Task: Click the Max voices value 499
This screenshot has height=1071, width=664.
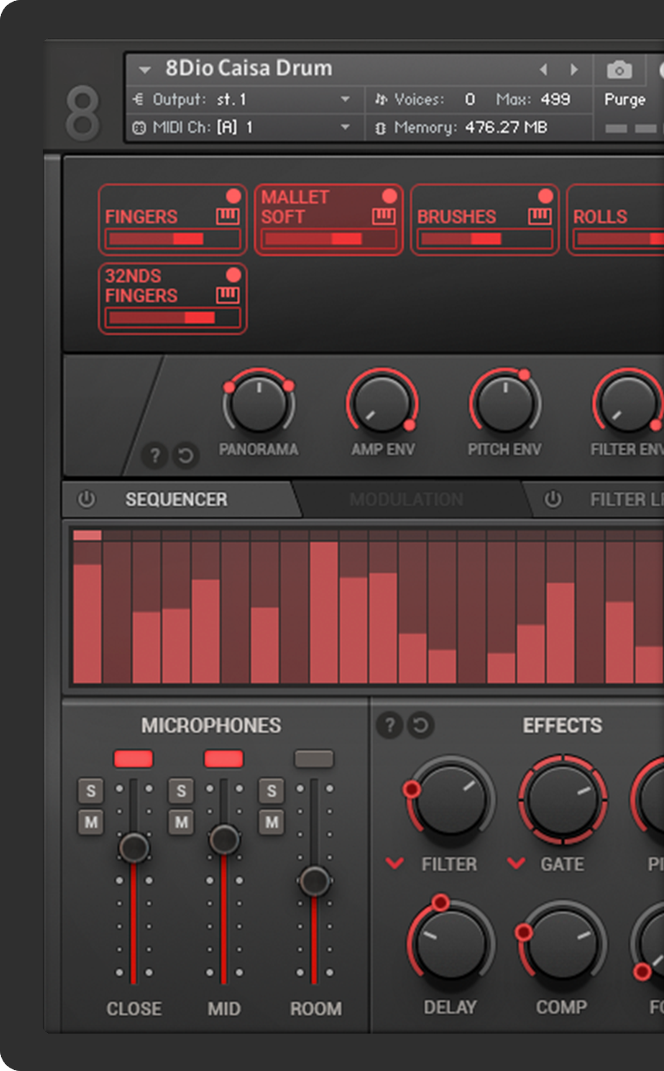Action: 555,99
